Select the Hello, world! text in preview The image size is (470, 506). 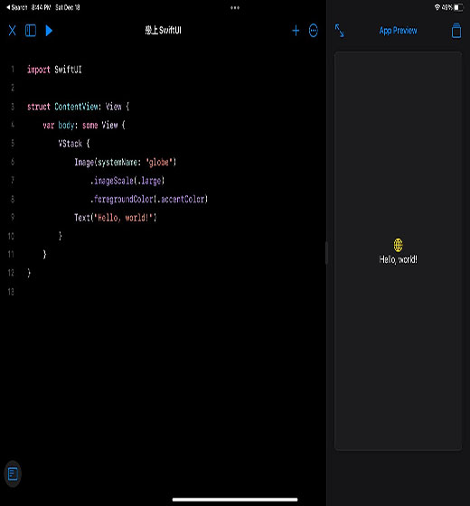[398, 259]
